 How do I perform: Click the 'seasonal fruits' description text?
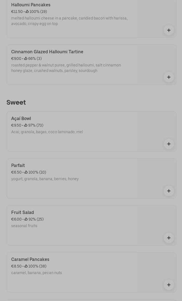click(24, 226)
